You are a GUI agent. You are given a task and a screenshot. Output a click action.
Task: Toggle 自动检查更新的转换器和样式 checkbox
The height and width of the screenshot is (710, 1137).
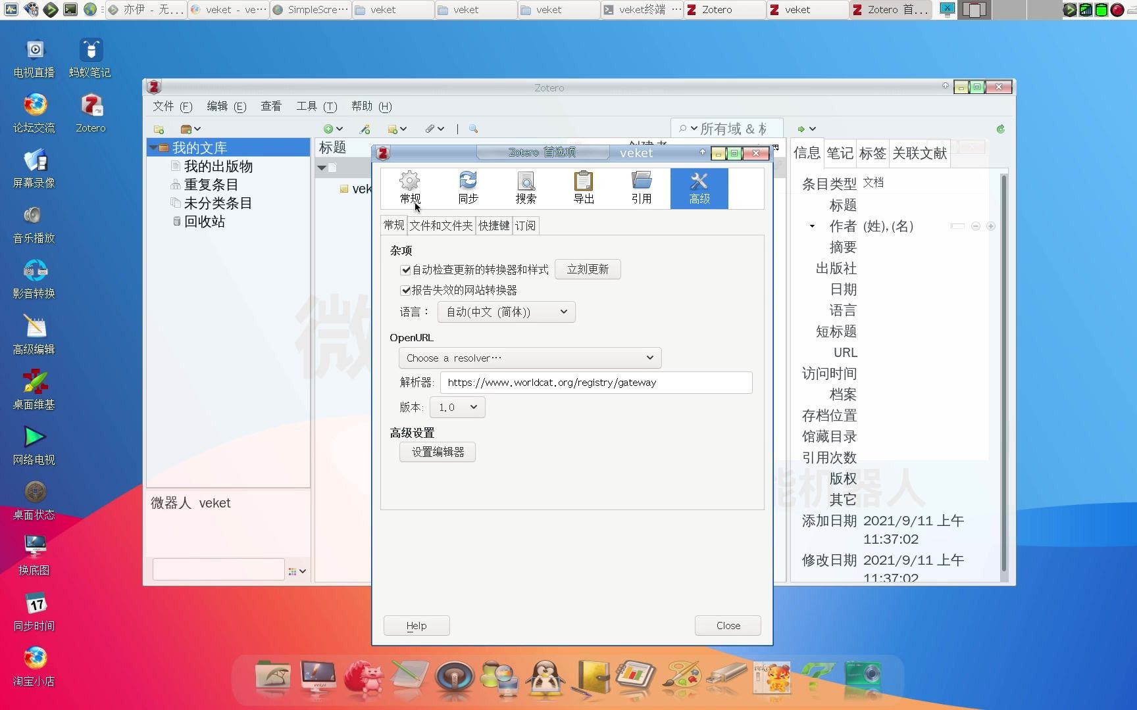406,270
